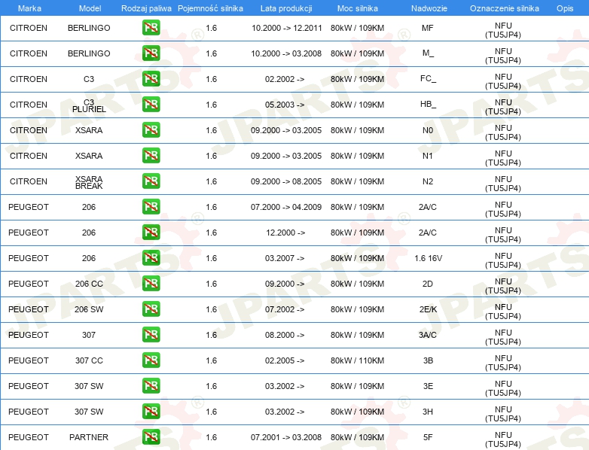Image resolution: width=589 pixels, height=450 pixels.
Task: Click fuel icon in Peugeot 307 3A/C row
Action: pyautogui.click(x=151, y=334)
